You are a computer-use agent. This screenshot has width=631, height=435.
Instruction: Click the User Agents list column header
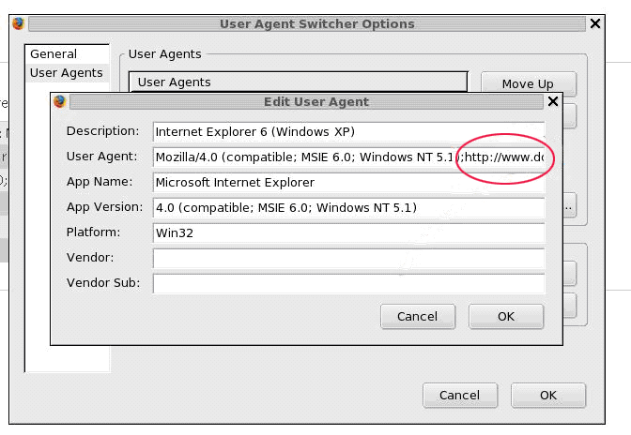pos(299,82)
